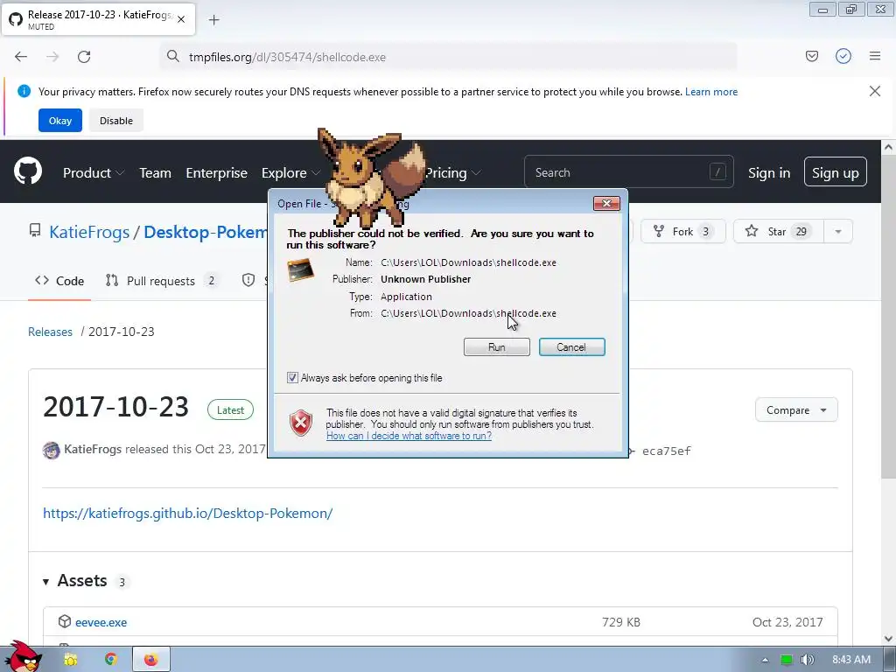Click the Okay button in privacy bar

point(60,121)
